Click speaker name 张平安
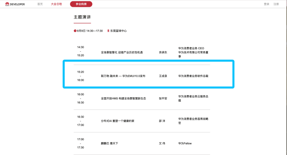The height and width of the screenshot is (155, 287). [x=163, y=98]
